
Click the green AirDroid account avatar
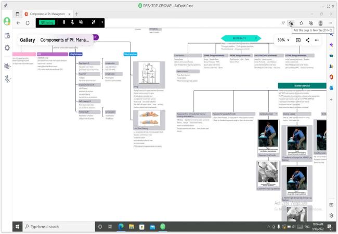8,22
